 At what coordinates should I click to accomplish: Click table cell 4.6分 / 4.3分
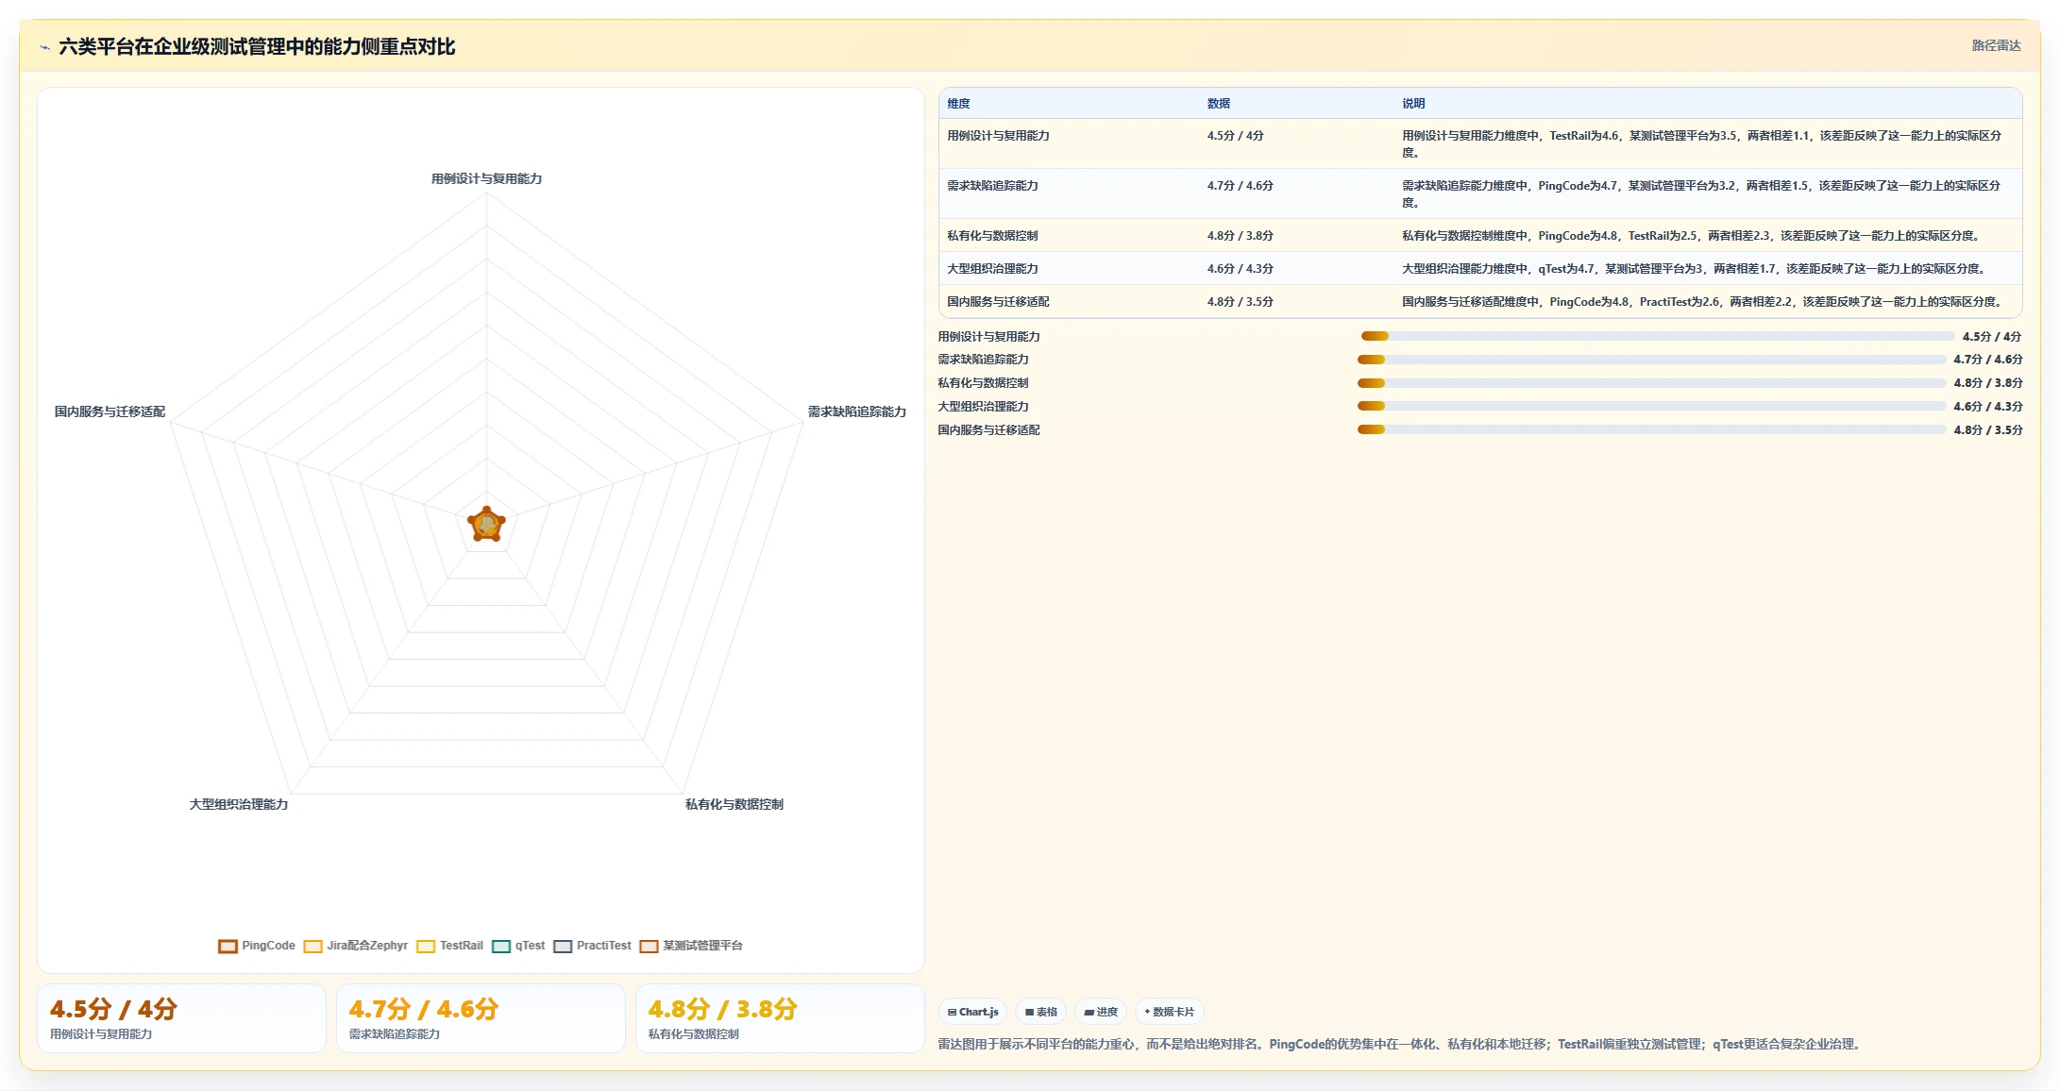(x=1240, y=269)
